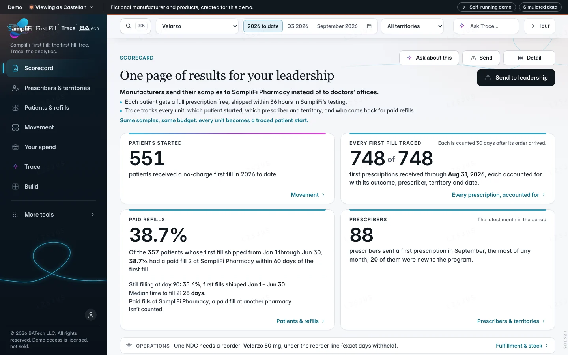The image size is (568, 355).
Task: Go to Prescribers & territories in sidebar
Action: pos(54,88)
